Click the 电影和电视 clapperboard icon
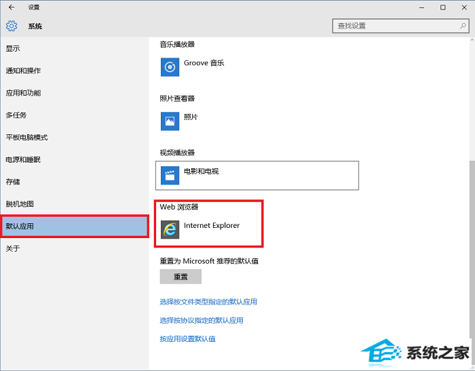The height and width of the screenshot is (371, 475). click(x=170, y=176)
